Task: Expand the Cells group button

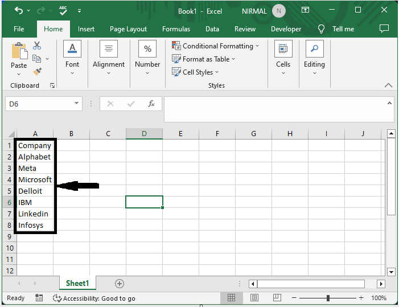Action: tap(283, 58)
